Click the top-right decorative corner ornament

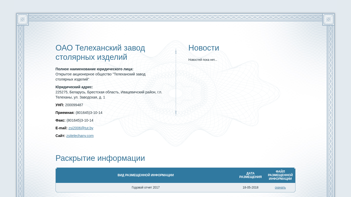tap(328, 19)
